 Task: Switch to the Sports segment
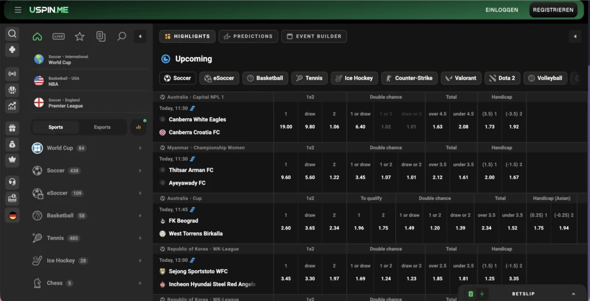tap(56, 127)
